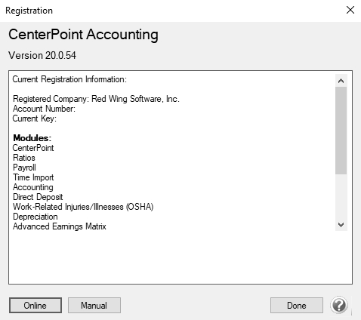
Task: Click Advanced Earnings Matrix entry
Action: point(60,226)
